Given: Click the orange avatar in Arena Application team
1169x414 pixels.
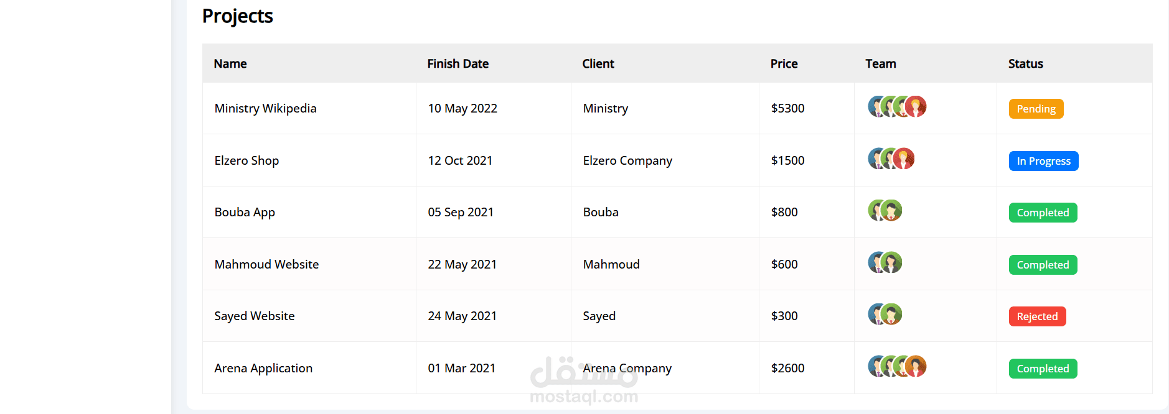Looking at the screenshot, I should [x=916, y=367].
